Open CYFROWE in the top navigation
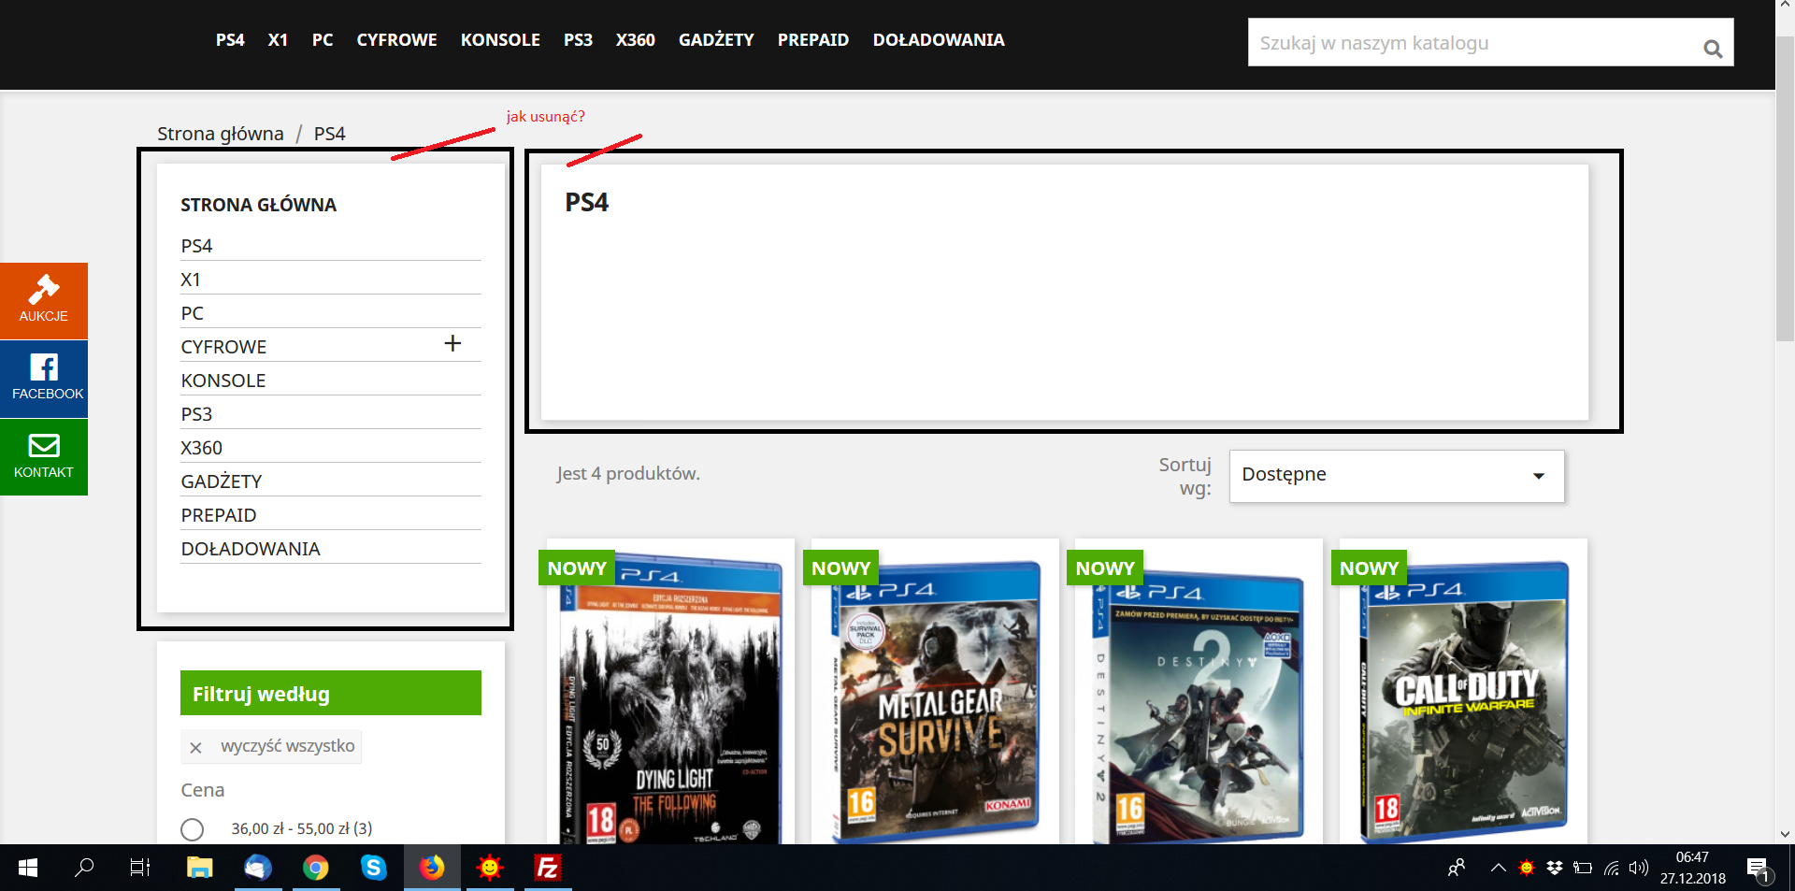Screen dimensions: 1795x891 click(x=396, y=40)
